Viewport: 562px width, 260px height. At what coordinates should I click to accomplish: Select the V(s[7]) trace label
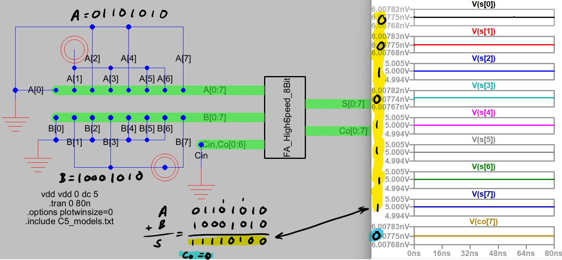pos(484,194)
